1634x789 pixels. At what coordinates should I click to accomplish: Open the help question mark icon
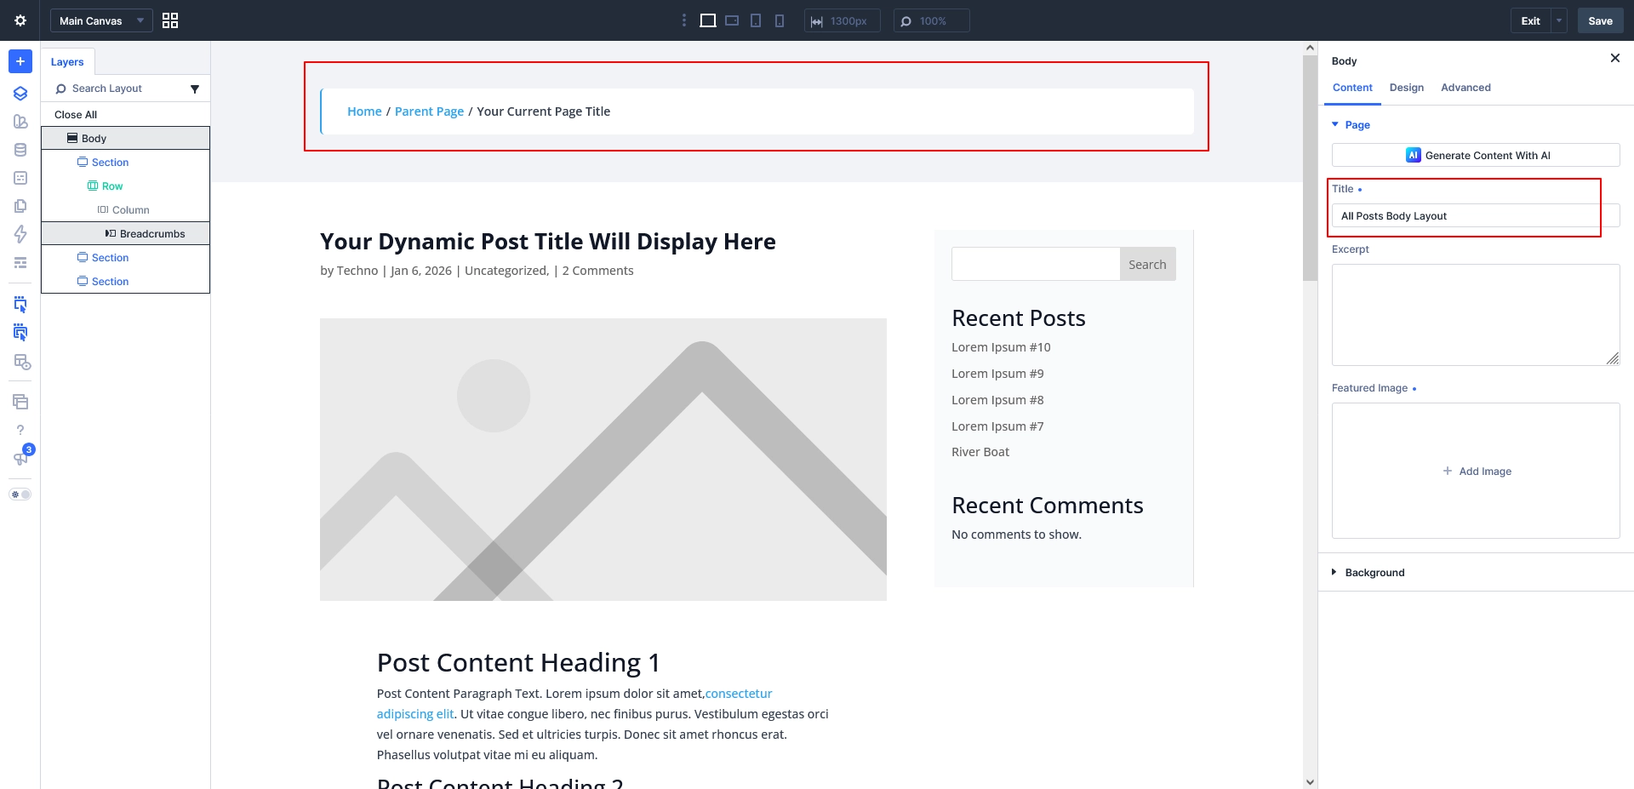pyautogui.click(x=20, y=430)
